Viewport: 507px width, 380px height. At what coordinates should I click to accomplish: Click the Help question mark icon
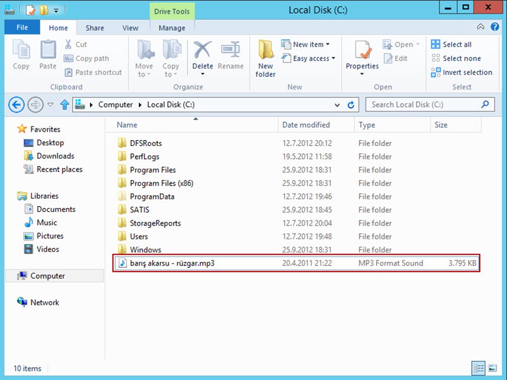coord(495,27)
